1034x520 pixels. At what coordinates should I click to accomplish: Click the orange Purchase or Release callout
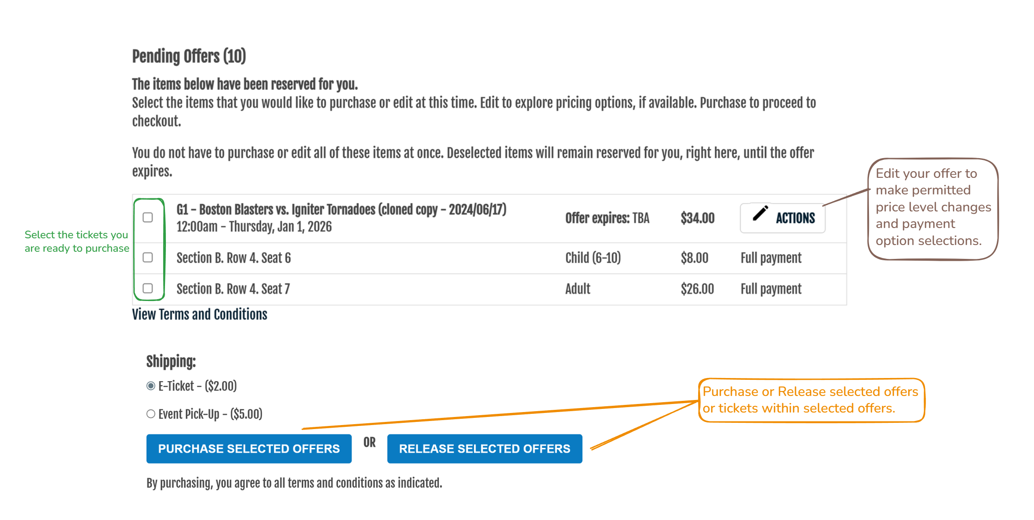point(811,400)
